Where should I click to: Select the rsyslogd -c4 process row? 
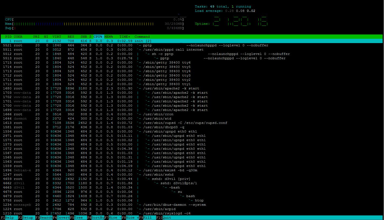[x=192, y=213]
